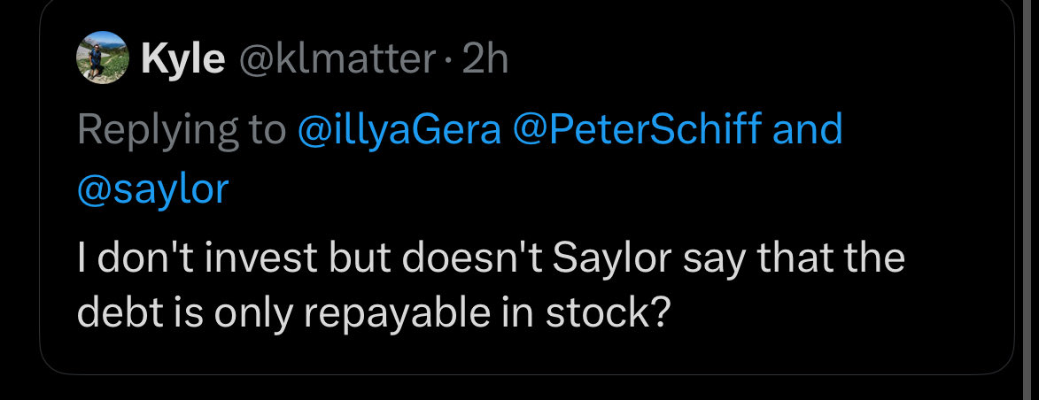Select the tweet line starting "I don't invest"
Image resolution: width=1039 pixels, height=400 pixels.
click(491, 258)
